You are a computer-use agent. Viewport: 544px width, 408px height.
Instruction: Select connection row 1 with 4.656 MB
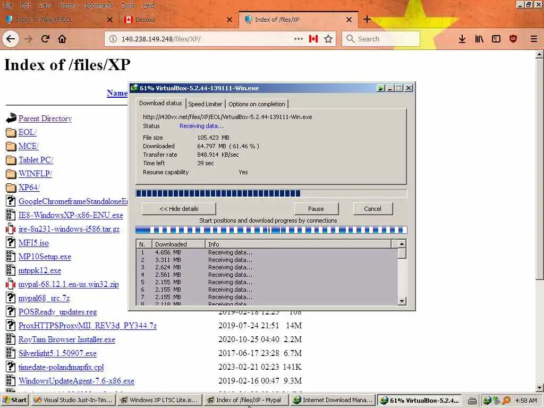(267, 252)
